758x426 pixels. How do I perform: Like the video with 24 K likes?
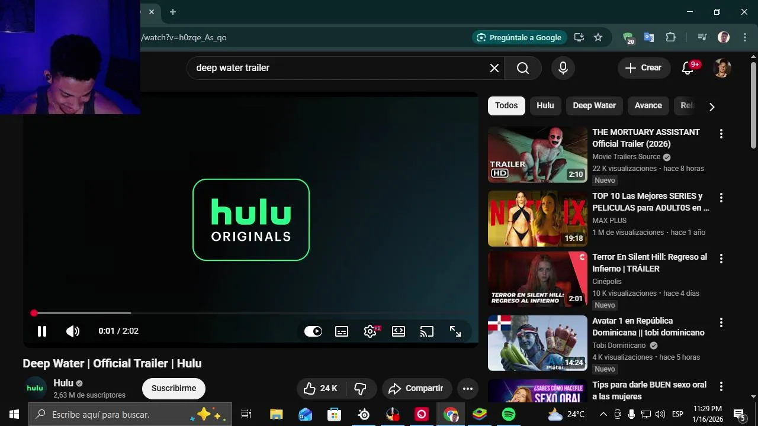320,389
